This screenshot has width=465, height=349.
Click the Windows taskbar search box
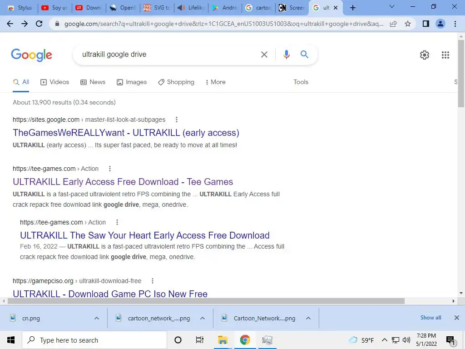tap(94, 340)
